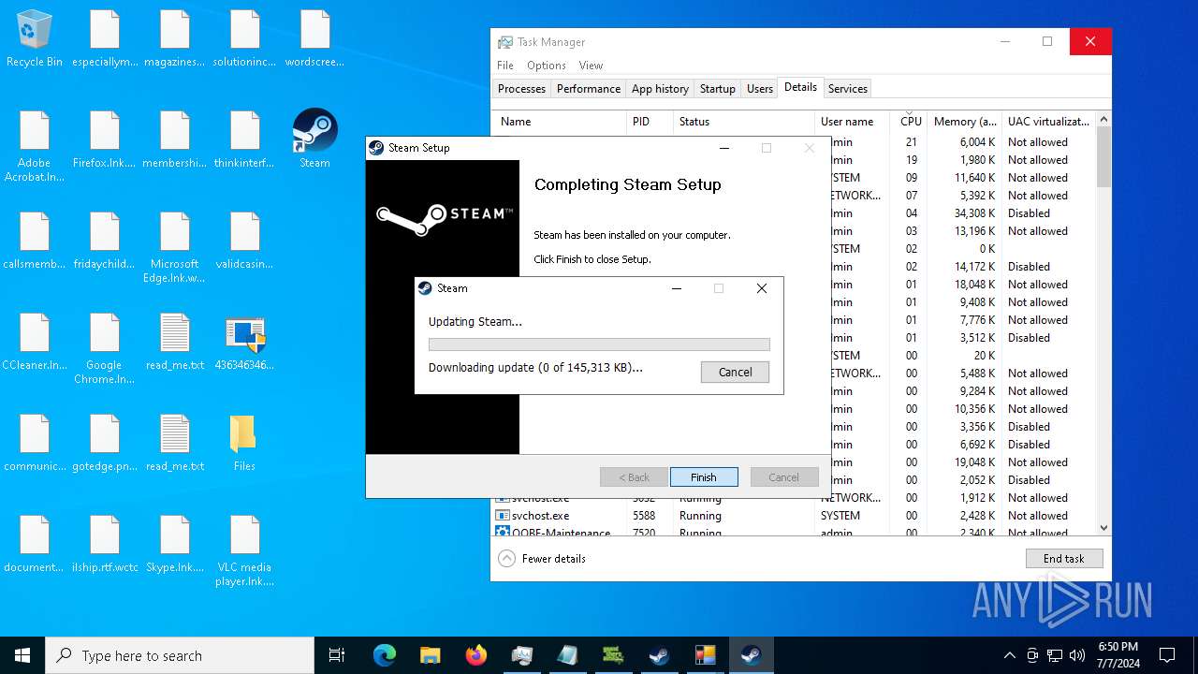Select the Skype.lnk desktop file
The image size is (1198, 674).
(174, 544)
